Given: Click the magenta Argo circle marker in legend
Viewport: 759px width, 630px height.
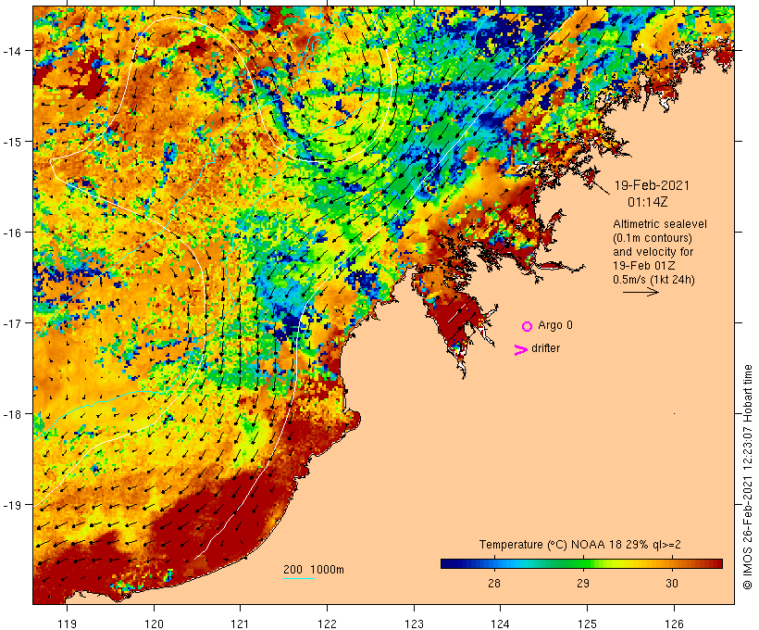Looking at the screenshot, I should click(528, 326).
